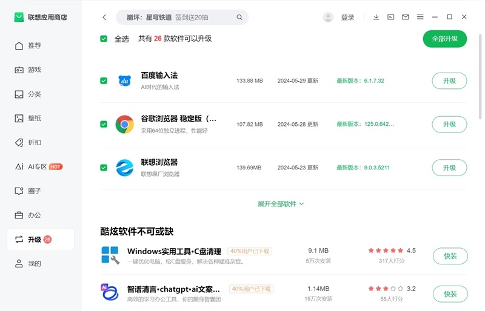
Task: Upgrade 百度输入法 with 升级 button
Action: pos(449,81)
